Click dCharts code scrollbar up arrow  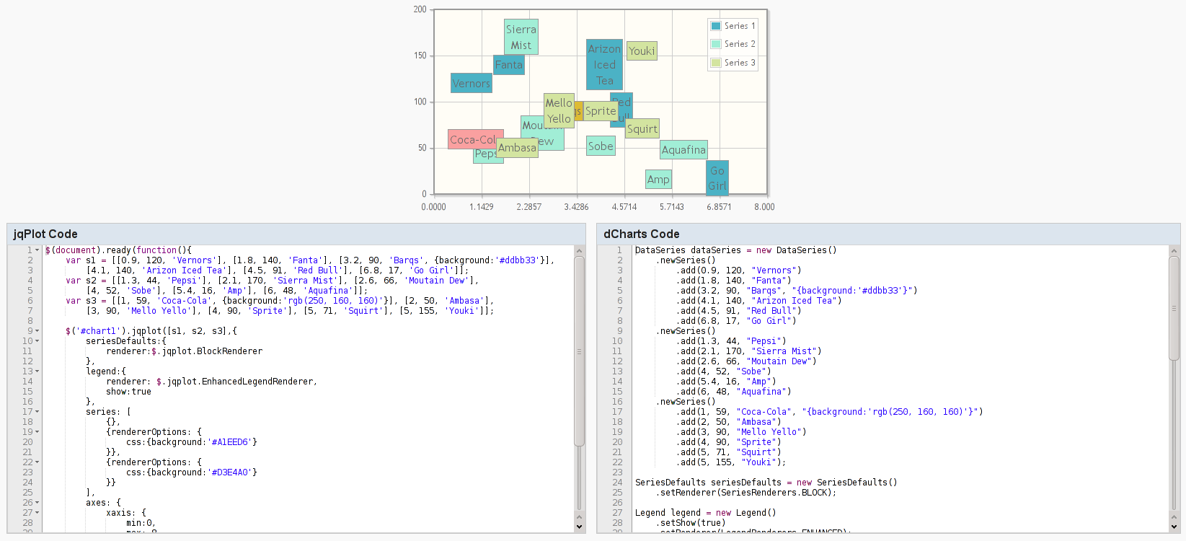point(1174,251)
